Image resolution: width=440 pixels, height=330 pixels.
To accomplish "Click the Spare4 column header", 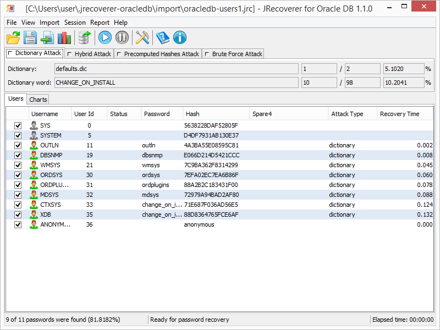I will [x=288, y=114].
